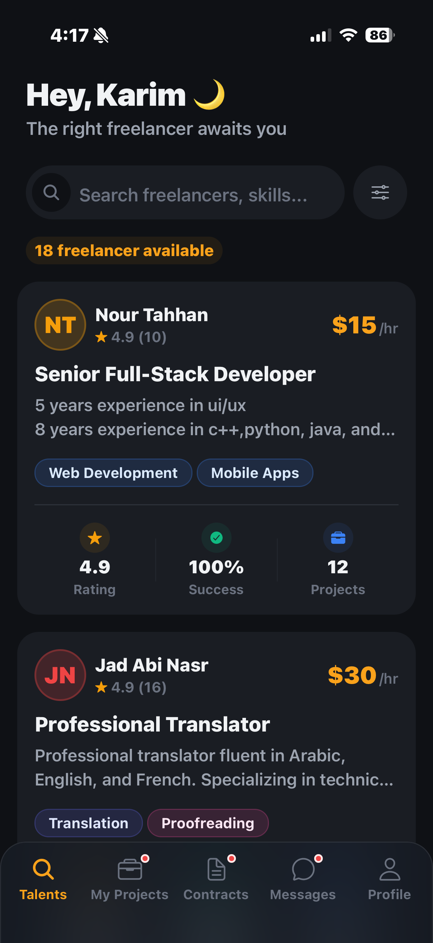Screen dimensions: 433x943
Task: Tap the JN avatar circle
Action: 60,675
